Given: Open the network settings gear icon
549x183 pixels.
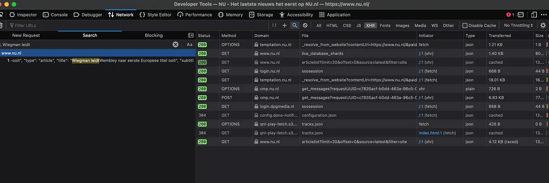Looking at the screenshot, I should point(543,25).
